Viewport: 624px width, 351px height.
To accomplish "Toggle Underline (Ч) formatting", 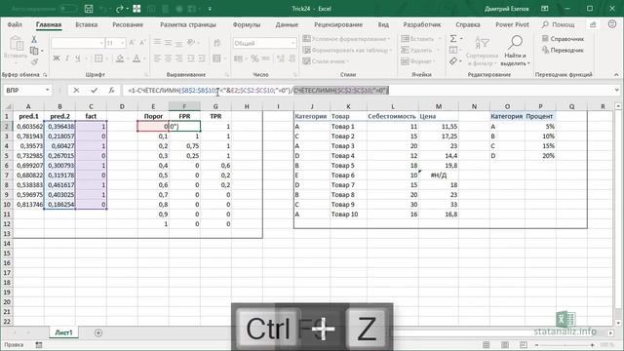I will 78,58.
